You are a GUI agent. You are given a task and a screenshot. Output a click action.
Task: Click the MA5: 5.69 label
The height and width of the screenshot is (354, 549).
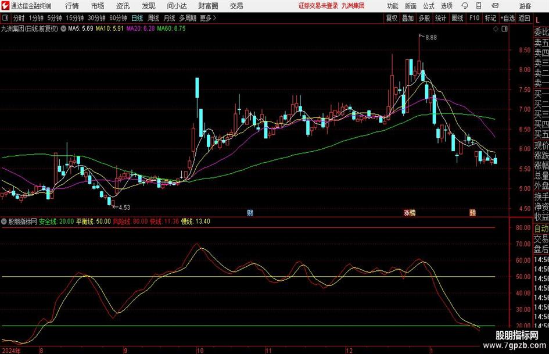coord(81,28)
